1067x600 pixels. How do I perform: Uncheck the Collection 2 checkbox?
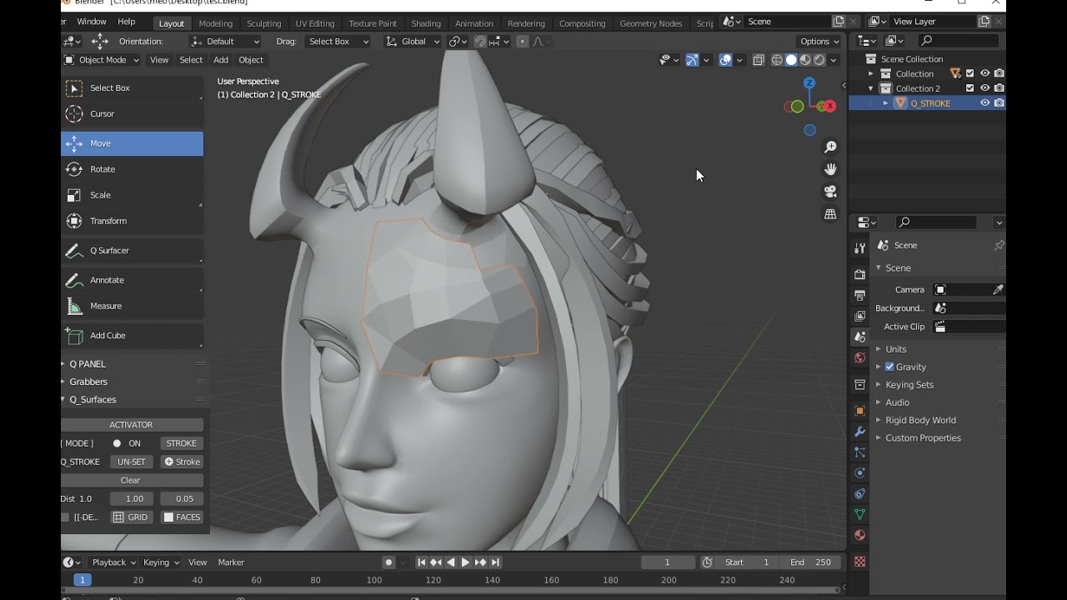point(969,87)
